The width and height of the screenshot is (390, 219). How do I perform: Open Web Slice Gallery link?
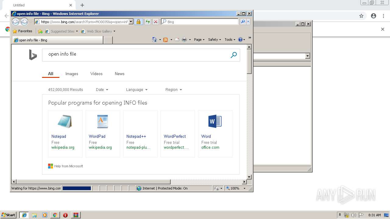tap(98, 31)
